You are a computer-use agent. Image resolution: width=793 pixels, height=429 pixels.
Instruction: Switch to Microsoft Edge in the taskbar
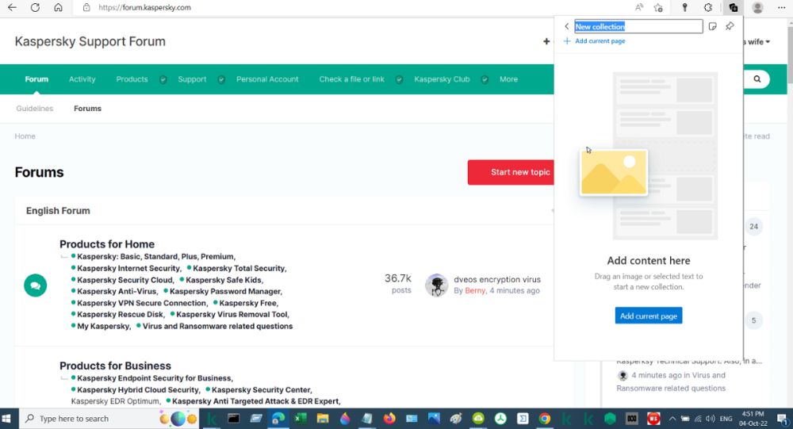(x=278, y=419)
